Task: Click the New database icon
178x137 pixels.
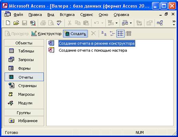Action: coord(8,23)
